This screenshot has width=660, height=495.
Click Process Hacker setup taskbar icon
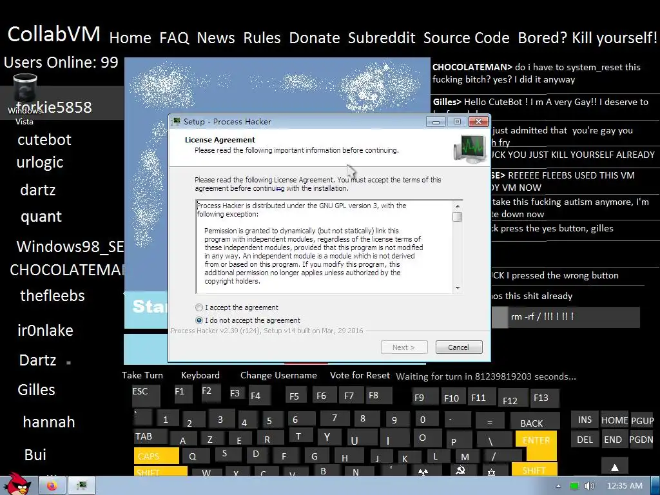82,486
